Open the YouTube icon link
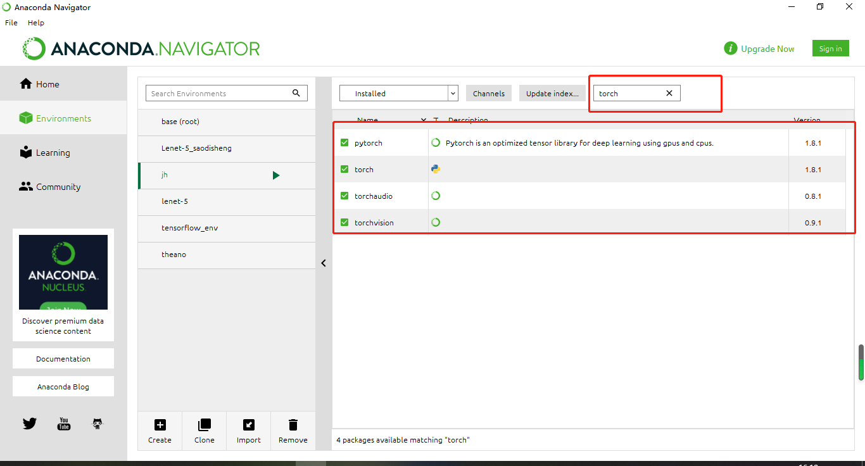865x466 pixels. pos(64,424)
